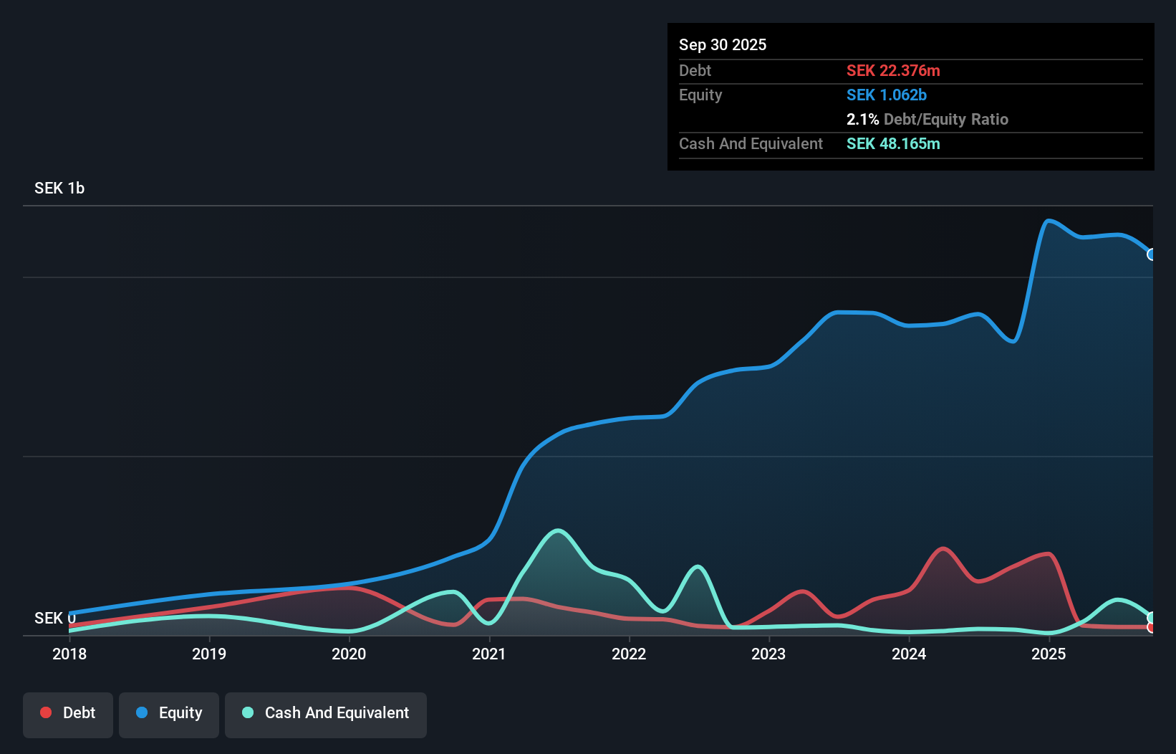
Task: Click the SEK 22.376m debt value
Action: [894, 71]
